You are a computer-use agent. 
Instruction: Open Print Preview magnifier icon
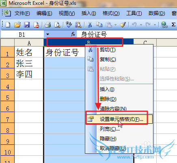point(57,25)
